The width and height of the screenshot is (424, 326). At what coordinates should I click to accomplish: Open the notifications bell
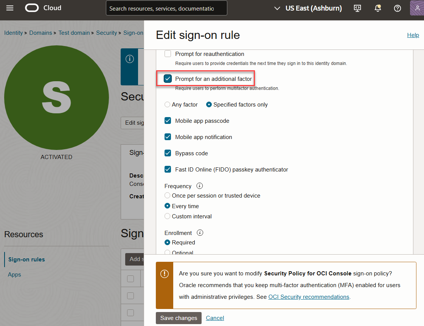(x=378, y=8)
